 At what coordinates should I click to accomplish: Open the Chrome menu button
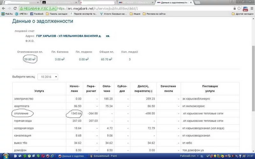[x=251, y=9]
